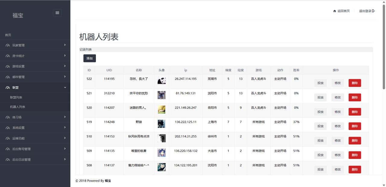Open the 机器人列表 submenu item

pos(17,107)
